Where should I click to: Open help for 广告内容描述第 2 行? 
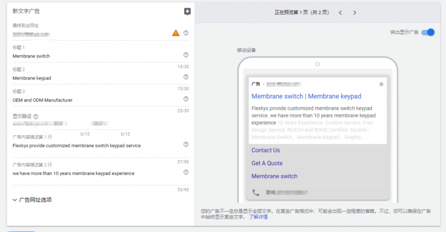click(x=186, y=172)
